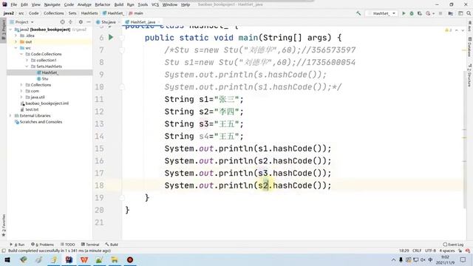Toggle Favorites tool window side tab
The image size is (473, 266).
(x=3, y=225)
